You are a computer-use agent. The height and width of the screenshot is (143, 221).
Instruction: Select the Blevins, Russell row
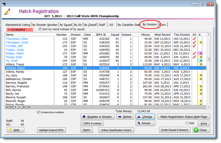coord(106,97)
